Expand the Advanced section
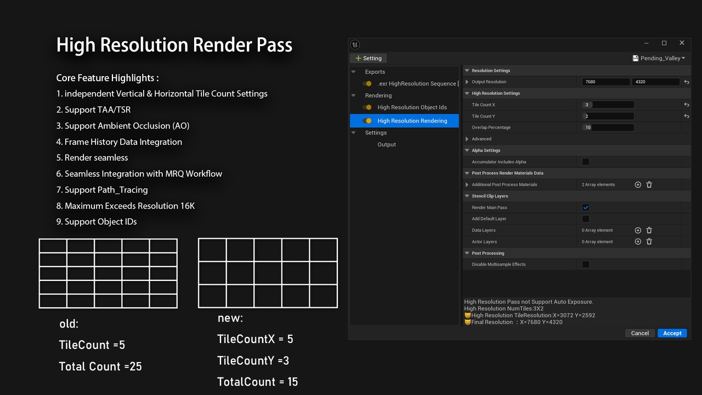702x395 pixels. 467,139
